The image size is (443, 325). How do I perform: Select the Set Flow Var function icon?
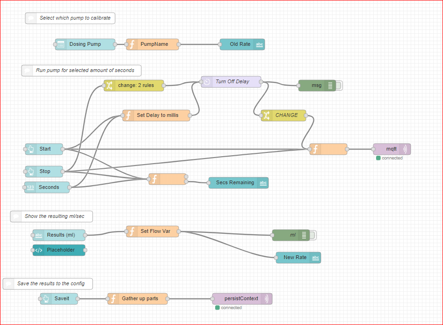coord(132,231)
